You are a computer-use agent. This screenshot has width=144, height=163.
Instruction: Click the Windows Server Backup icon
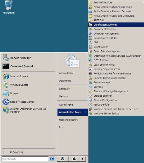90,113
